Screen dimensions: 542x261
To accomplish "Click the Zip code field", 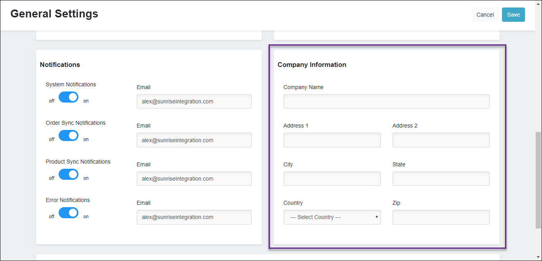I will click(x=441, y=217).
